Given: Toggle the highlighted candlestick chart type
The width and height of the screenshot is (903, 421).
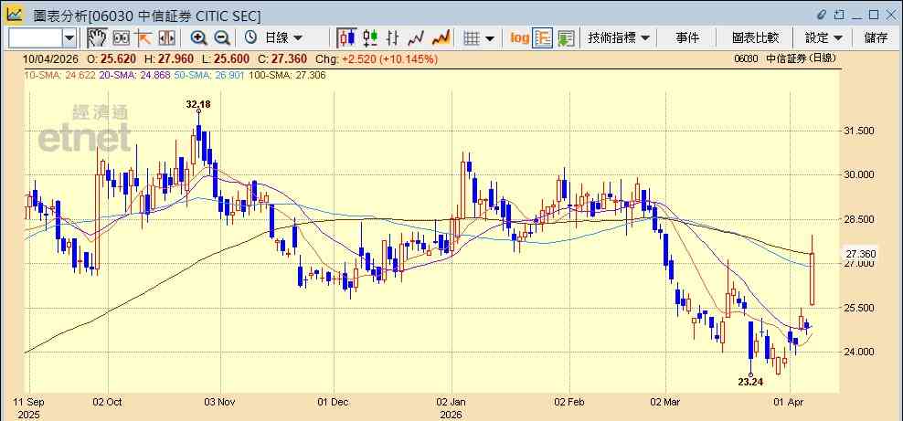Looking at the screenshot, I should (x=346, y=38).
